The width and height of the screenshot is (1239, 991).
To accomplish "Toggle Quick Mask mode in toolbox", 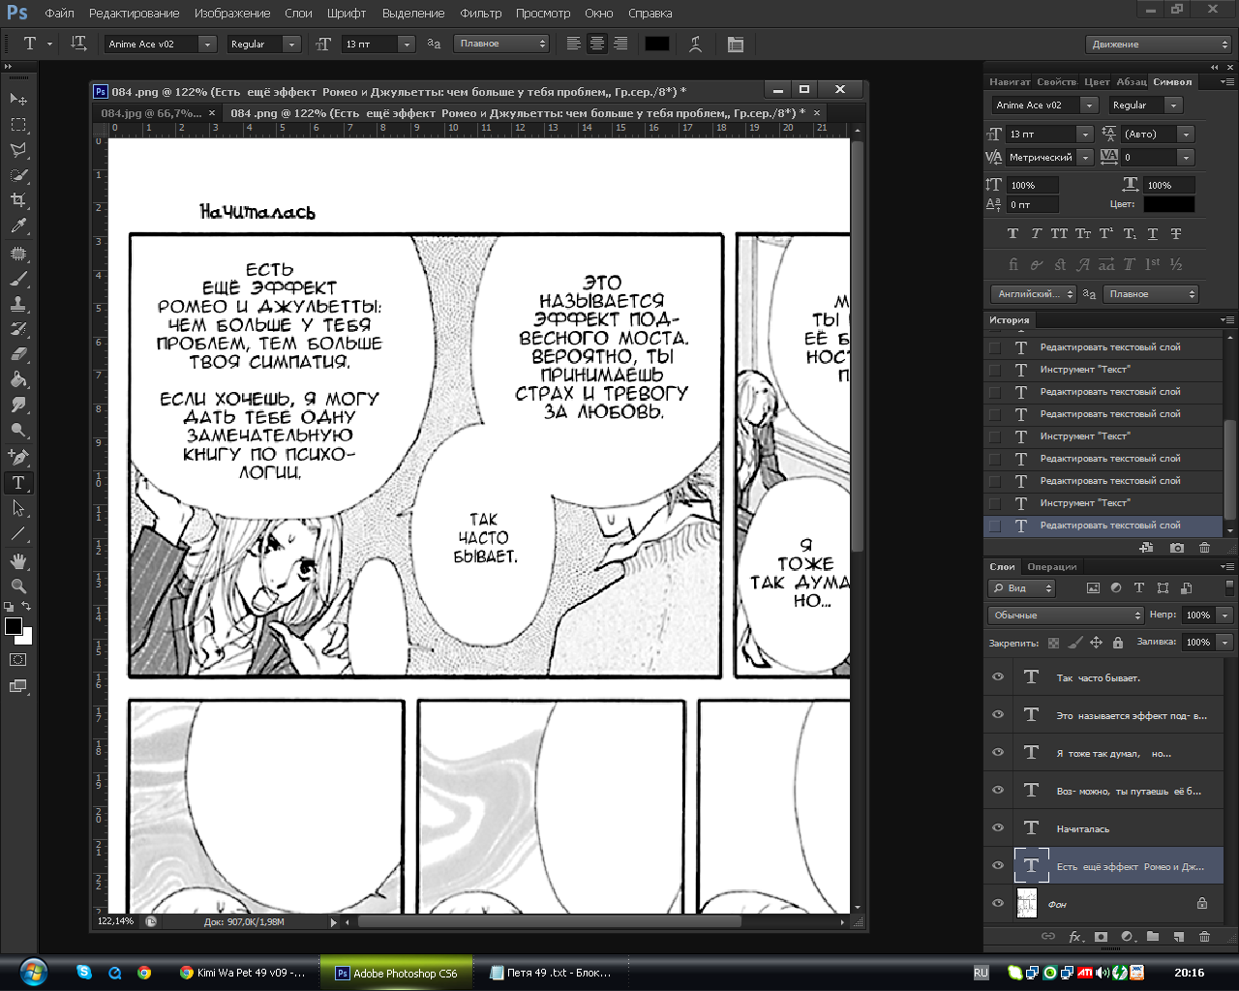I will point(18,660).
